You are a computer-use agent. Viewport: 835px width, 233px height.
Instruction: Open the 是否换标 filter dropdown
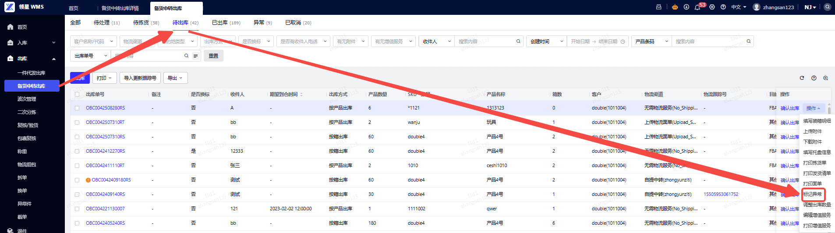pyautogui.click(x=256, y=41)
